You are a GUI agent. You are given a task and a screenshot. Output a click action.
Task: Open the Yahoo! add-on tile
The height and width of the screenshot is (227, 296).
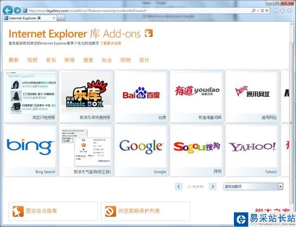pos(252,150)
